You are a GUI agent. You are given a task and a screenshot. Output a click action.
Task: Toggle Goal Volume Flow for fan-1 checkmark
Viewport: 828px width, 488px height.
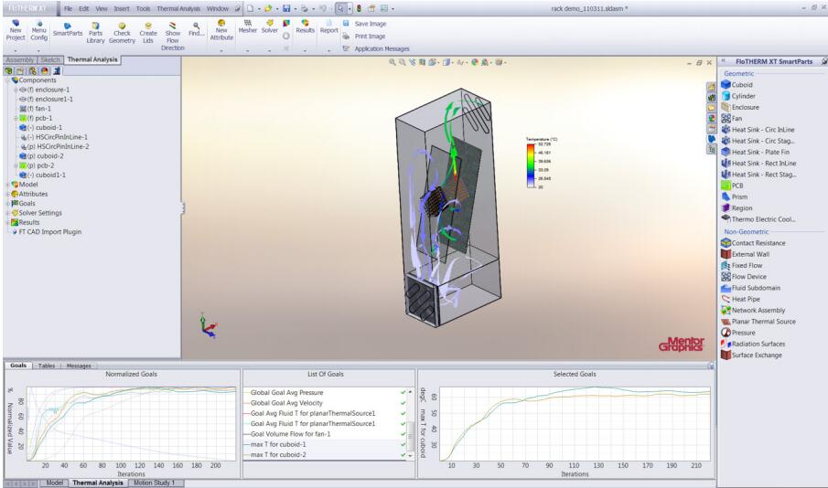[x=403, y=434]
